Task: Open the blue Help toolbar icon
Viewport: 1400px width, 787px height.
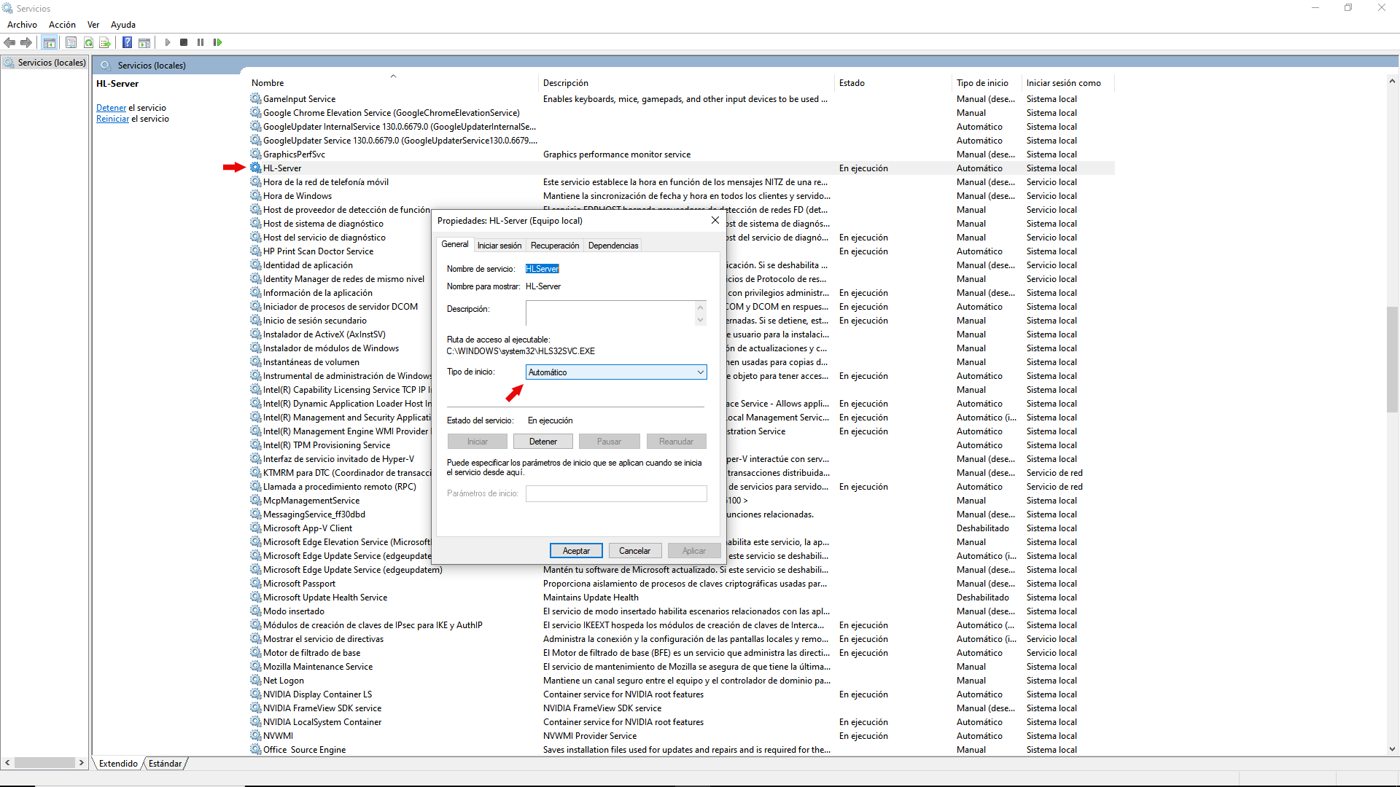Action: 127,42
